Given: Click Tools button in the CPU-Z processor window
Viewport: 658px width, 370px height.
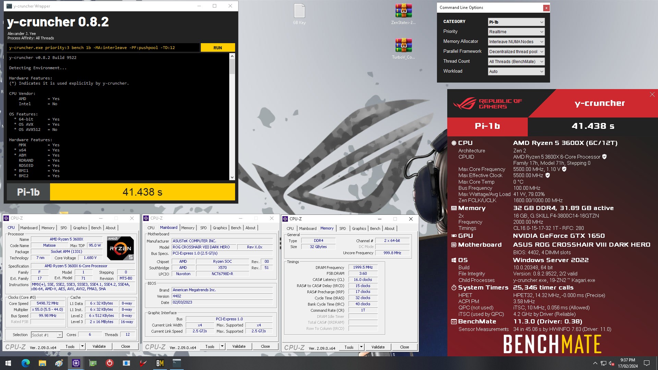Looking at the screenshot, I should click(70, 346).
